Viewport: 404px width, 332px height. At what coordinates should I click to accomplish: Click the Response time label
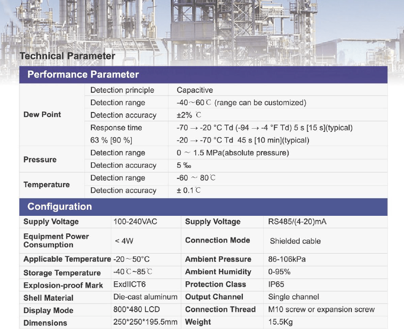tap(116, 128)
